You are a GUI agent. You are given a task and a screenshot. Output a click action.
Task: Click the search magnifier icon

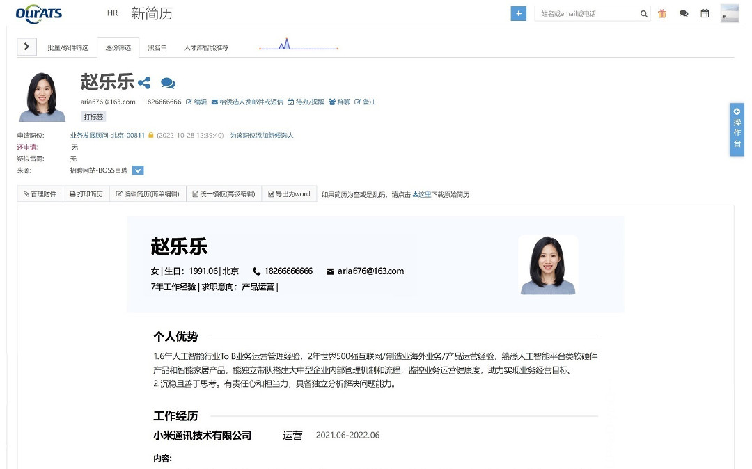[644, 14]
